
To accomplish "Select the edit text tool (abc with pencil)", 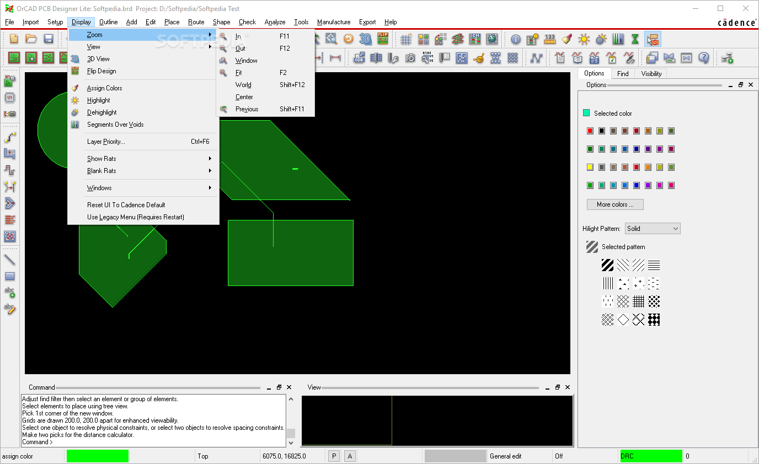I will click(9, 309).
